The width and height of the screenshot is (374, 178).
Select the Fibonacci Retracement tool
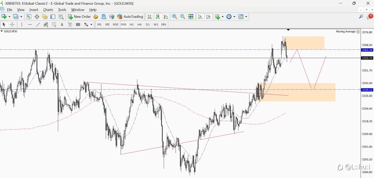[x=54, y=25]
